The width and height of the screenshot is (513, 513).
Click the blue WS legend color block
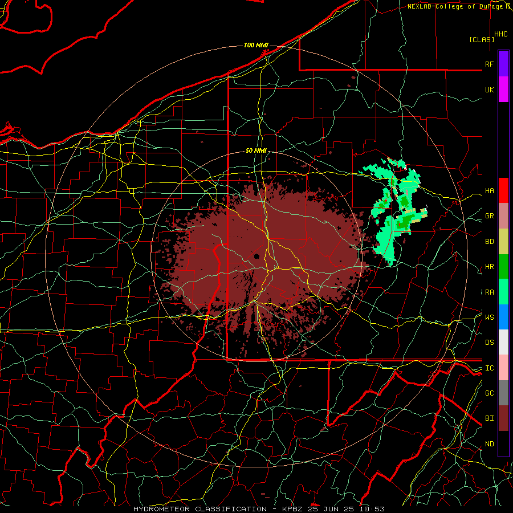point(503,317)
